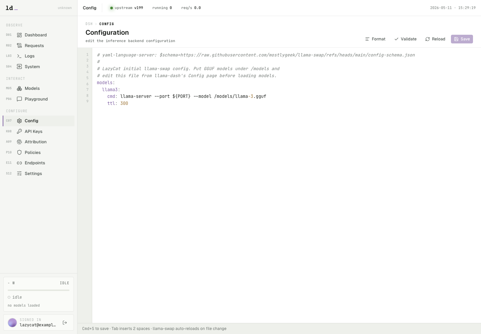This screenshot has height=334, width=481.
Task: Click the Endpoints nav label
Action: [35, 163]
